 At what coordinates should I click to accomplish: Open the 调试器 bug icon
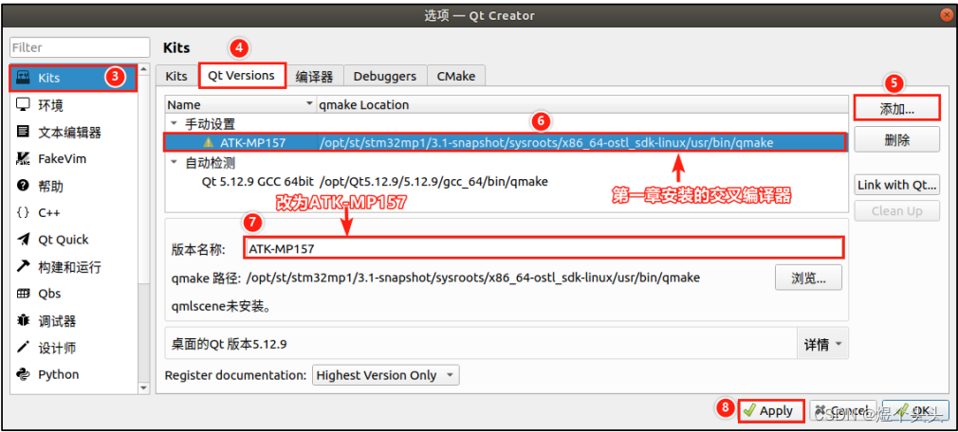23,320
